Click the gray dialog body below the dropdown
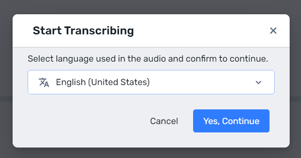The height and width of the screenshot is (158, 301). [x=151, y=101]
